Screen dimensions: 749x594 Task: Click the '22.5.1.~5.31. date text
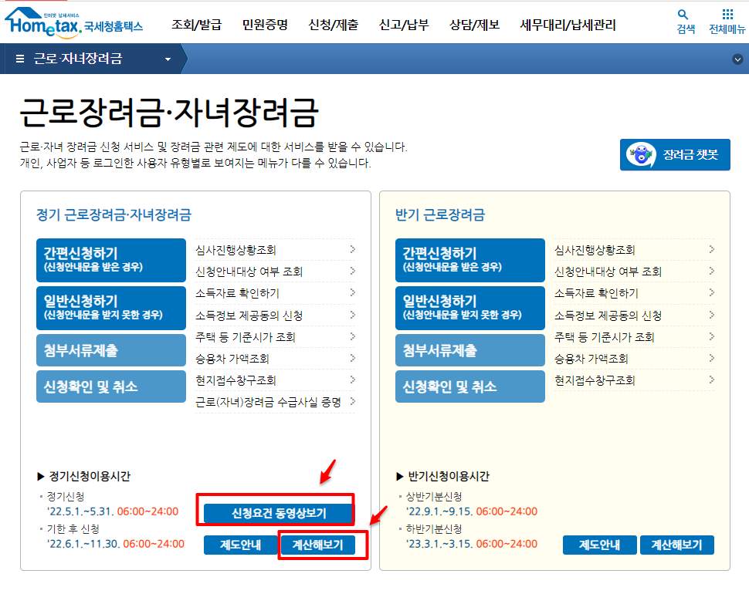pyautogui.click(x=80, y=511)
